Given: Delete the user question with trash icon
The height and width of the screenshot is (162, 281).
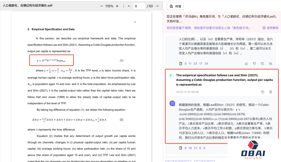Looking at the screenshot, I should point(271,92).
